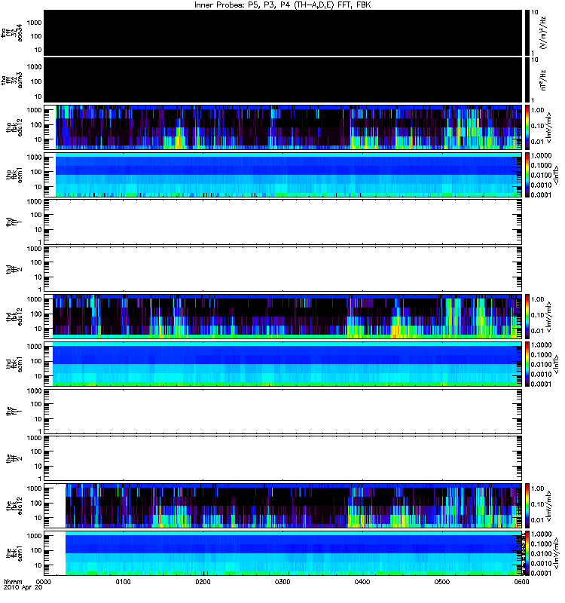Click the '10' tick on tha fbk edc12 axis
The height and width of the screenshot is (603, 565).
(38, 139)
